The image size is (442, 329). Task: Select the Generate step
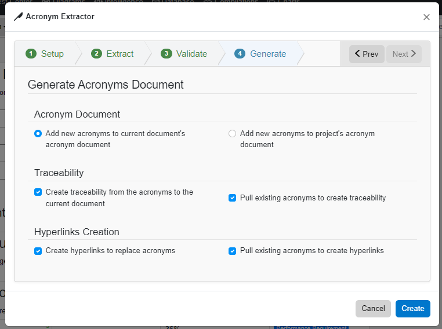260,53
